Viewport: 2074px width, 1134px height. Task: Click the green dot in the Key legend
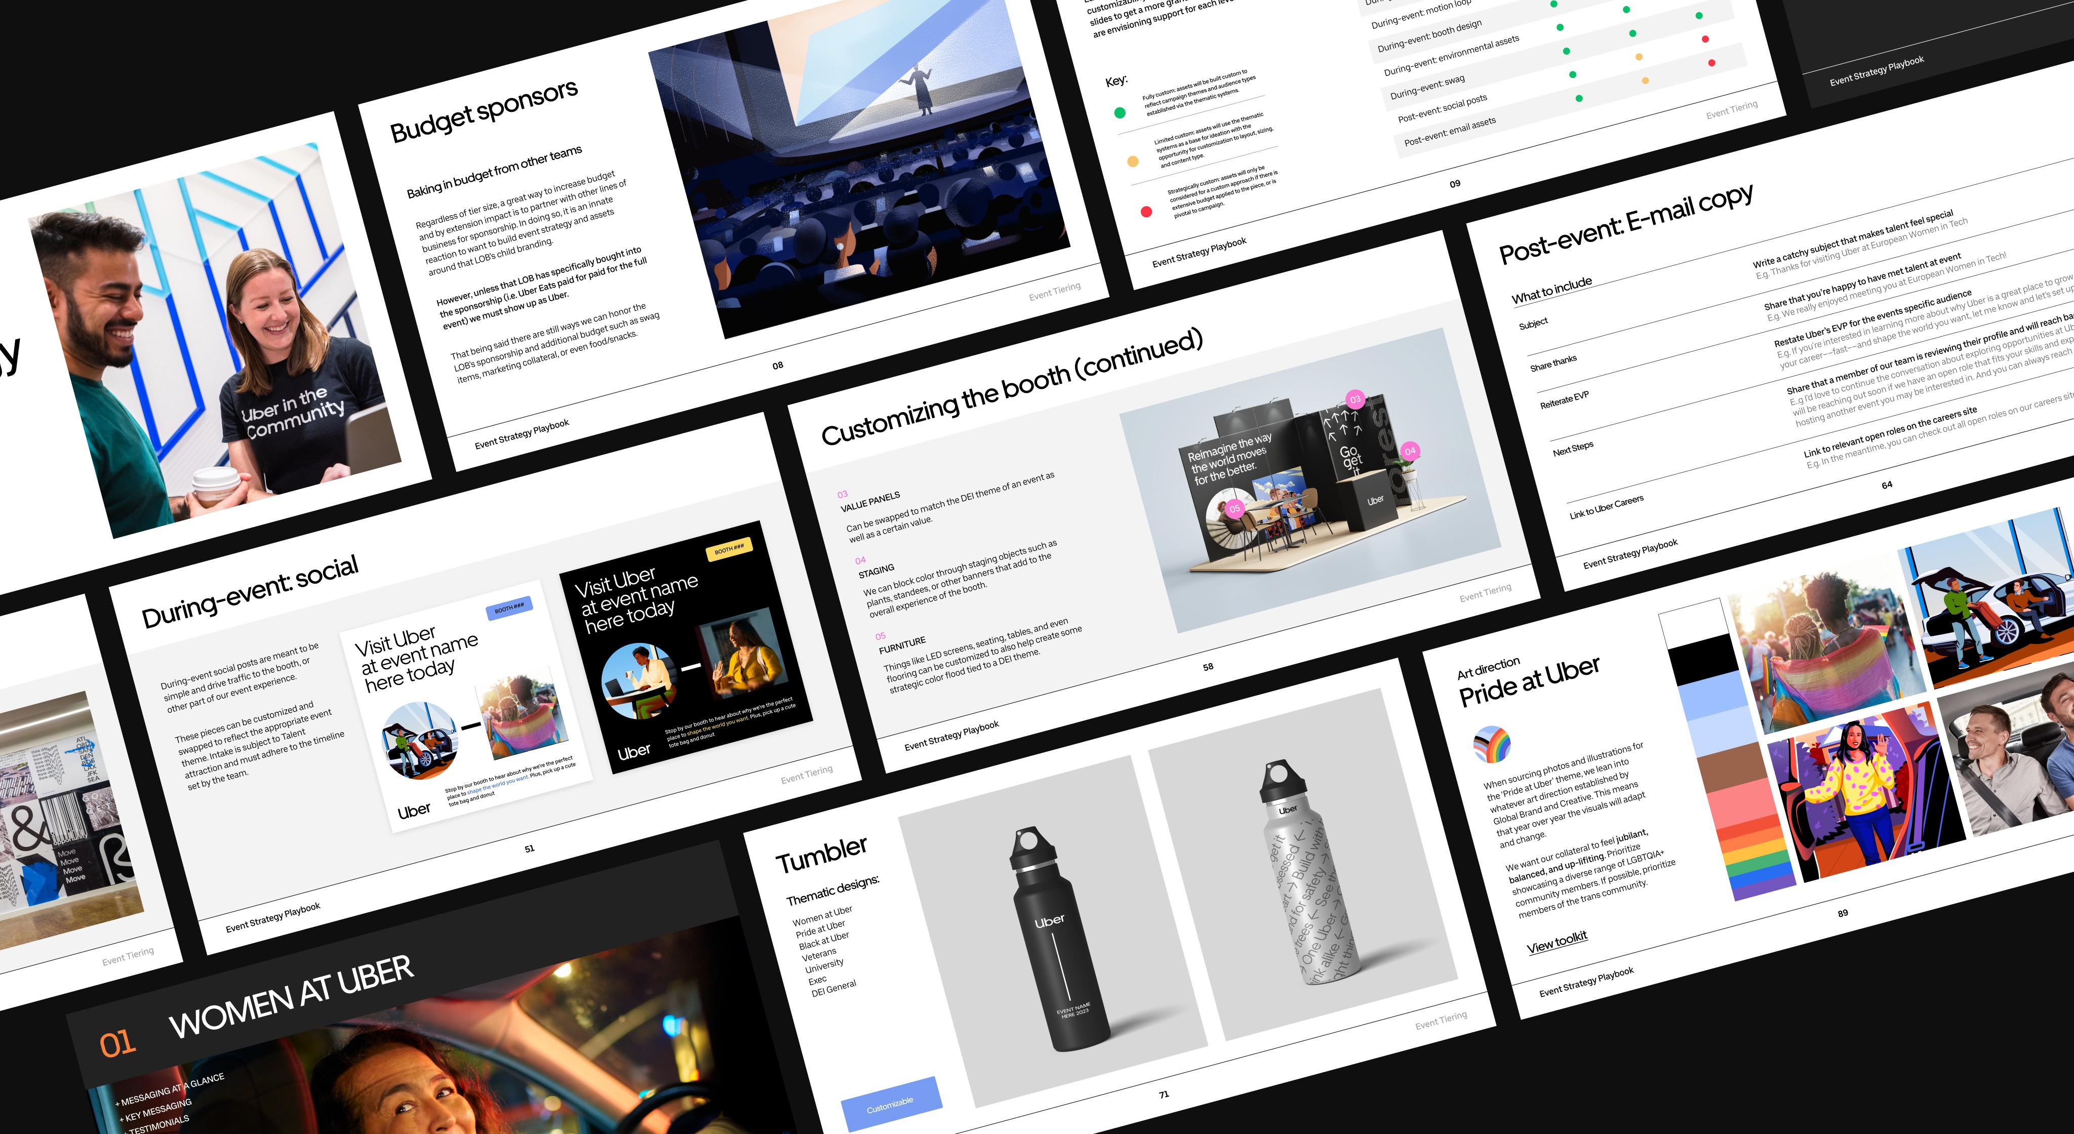click(1119, 113)
